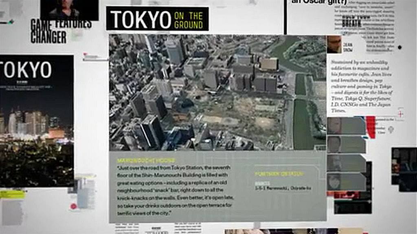Click the 'Tokyo On The Ground' title banner
The width and height of the screenshot is (417, 234).
click(157, 19)
